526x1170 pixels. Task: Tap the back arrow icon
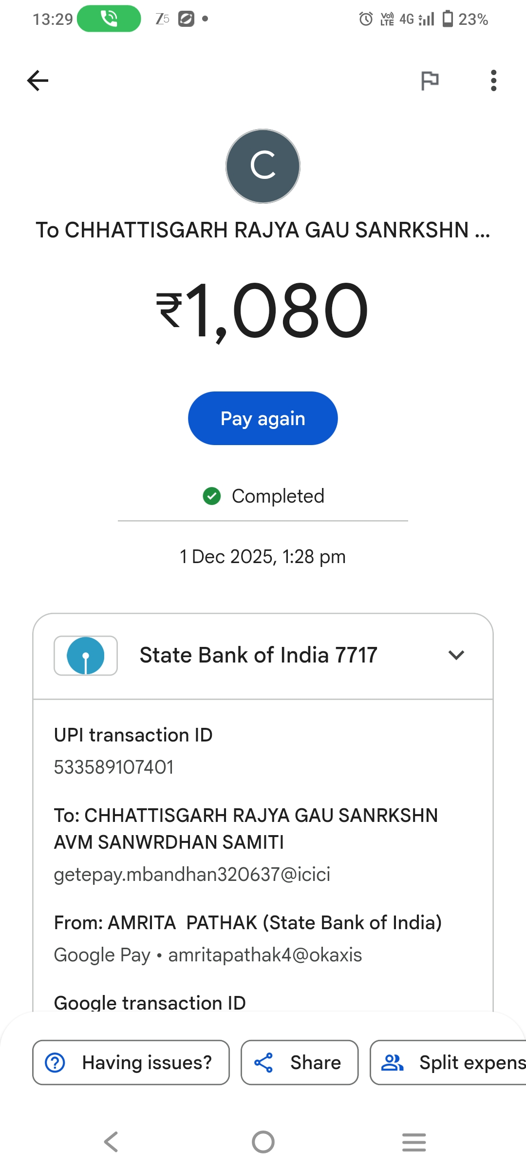point(38,81)
